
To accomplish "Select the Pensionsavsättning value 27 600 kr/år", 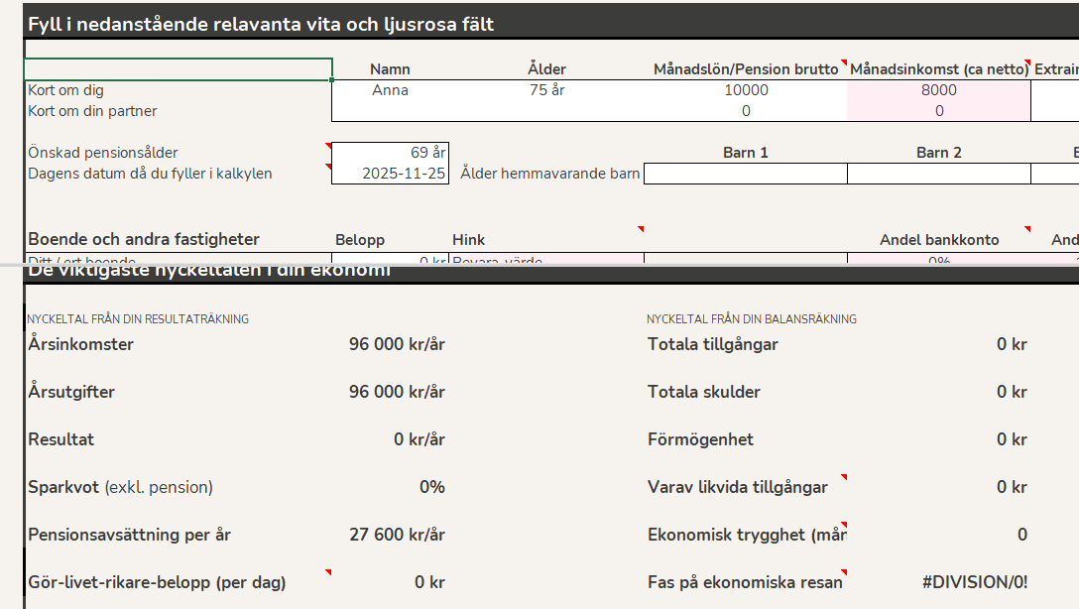I will [397, 535].
